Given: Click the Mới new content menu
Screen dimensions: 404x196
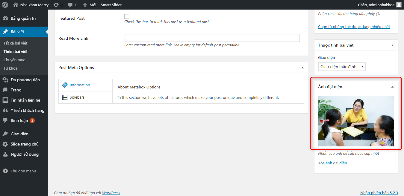Looking at the screenshot, I should pos(93,5).
